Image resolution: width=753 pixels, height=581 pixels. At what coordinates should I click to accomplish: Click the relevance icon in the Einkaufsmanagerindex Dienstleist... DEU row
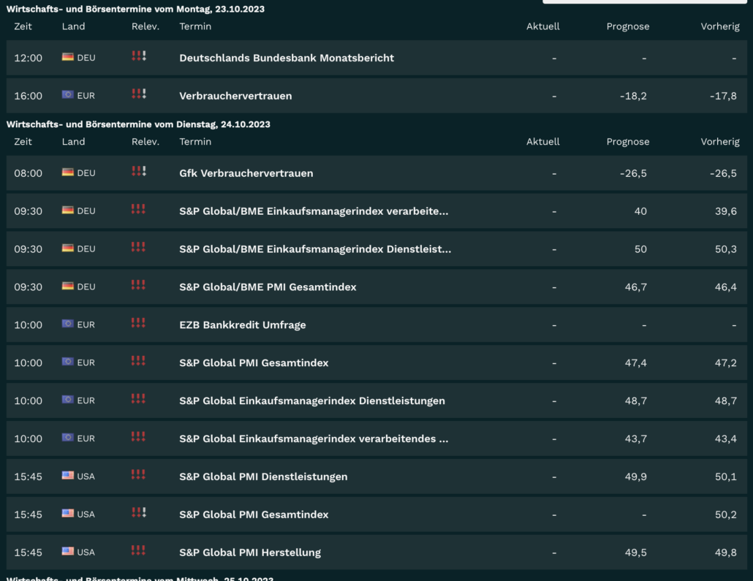138,247
